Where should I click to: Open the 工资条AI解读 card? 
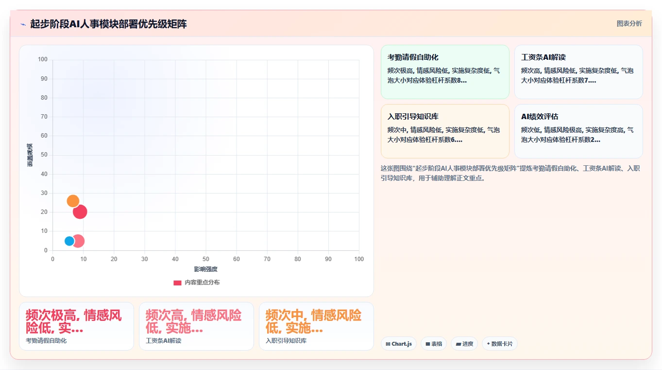click(578, 72)
